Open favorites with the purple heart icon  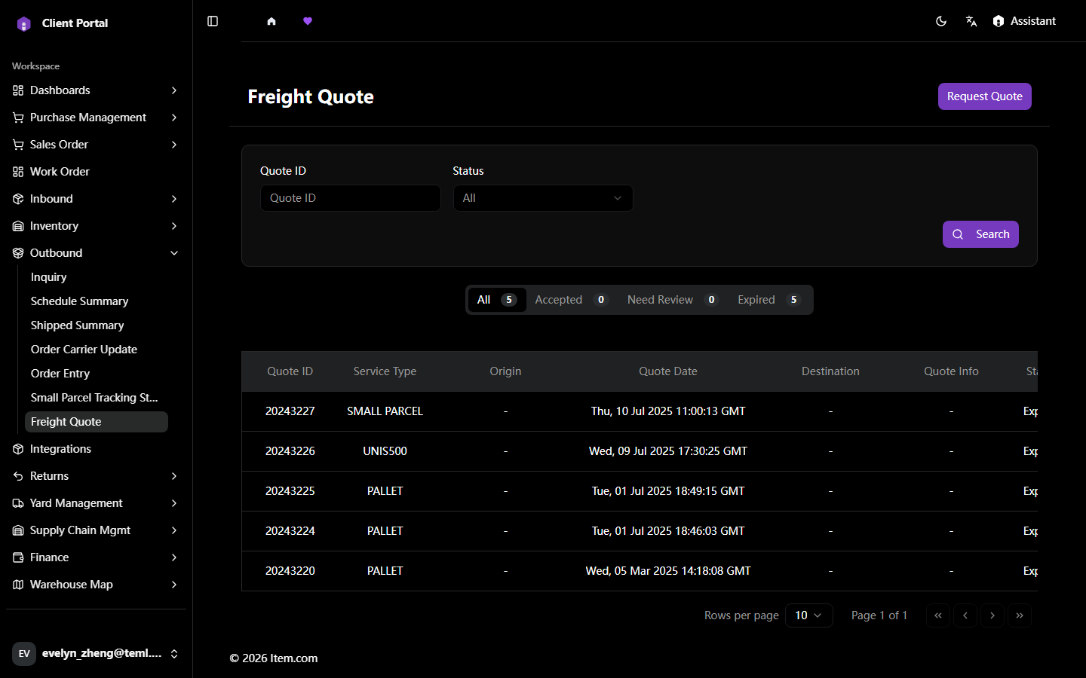click(x=308, y=21)
